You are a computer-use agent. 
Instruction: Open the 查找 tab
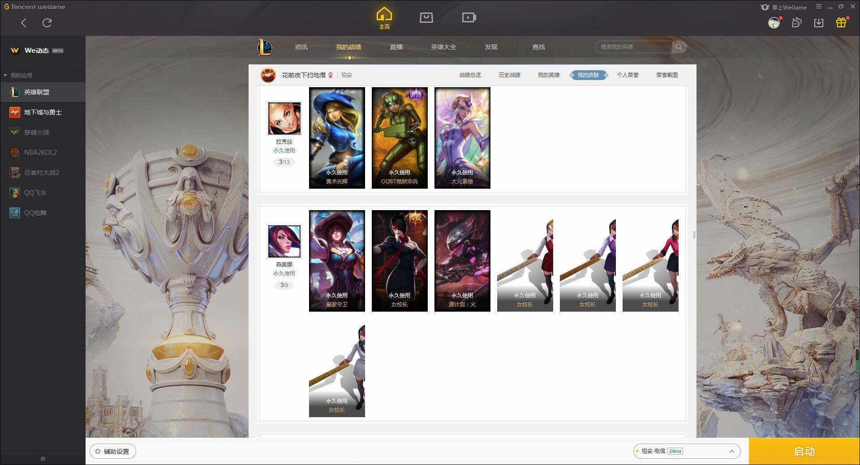tap(538, 47)
